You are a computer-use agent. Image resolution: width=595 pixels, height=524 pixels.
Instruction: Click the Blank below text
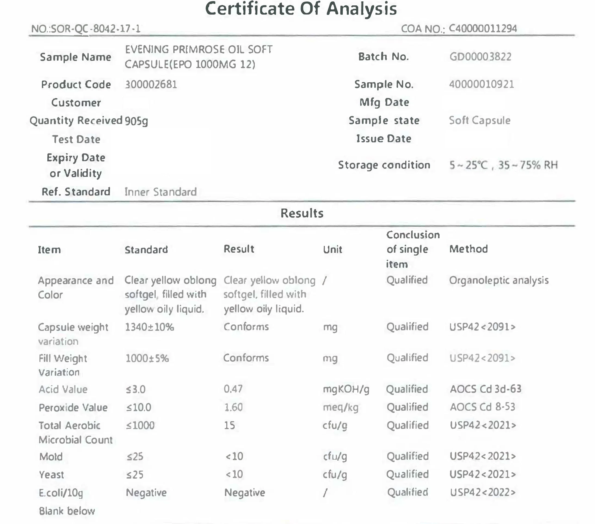[67, 511]
